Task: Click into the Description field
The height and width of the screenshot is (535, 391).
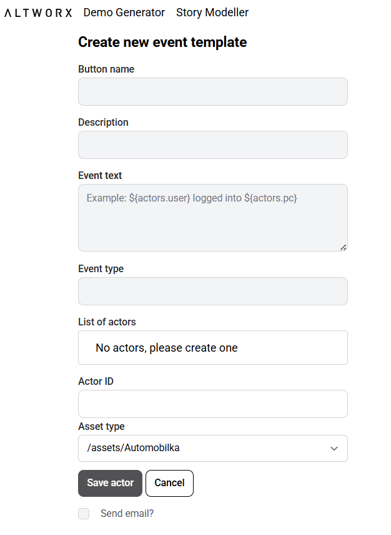Action: pos(212,145)
